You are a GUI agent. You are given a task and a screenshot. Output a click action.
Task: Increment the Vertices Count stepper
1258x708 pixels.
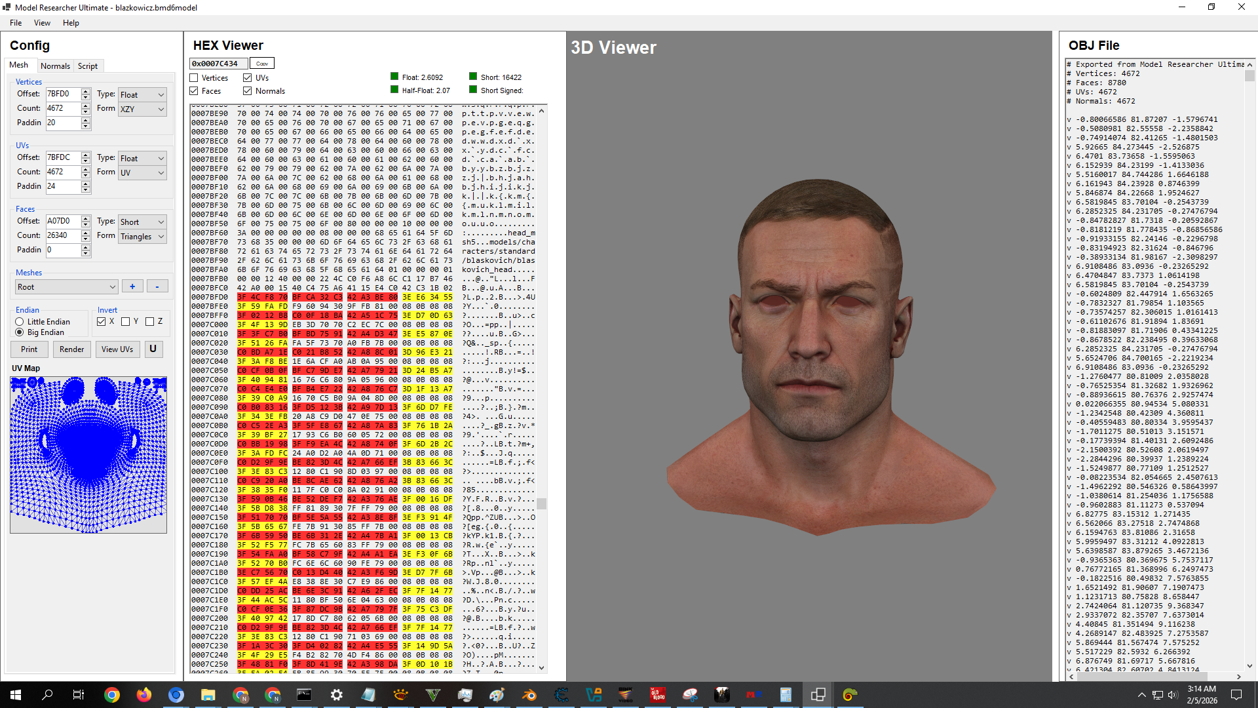click(86, 105)
